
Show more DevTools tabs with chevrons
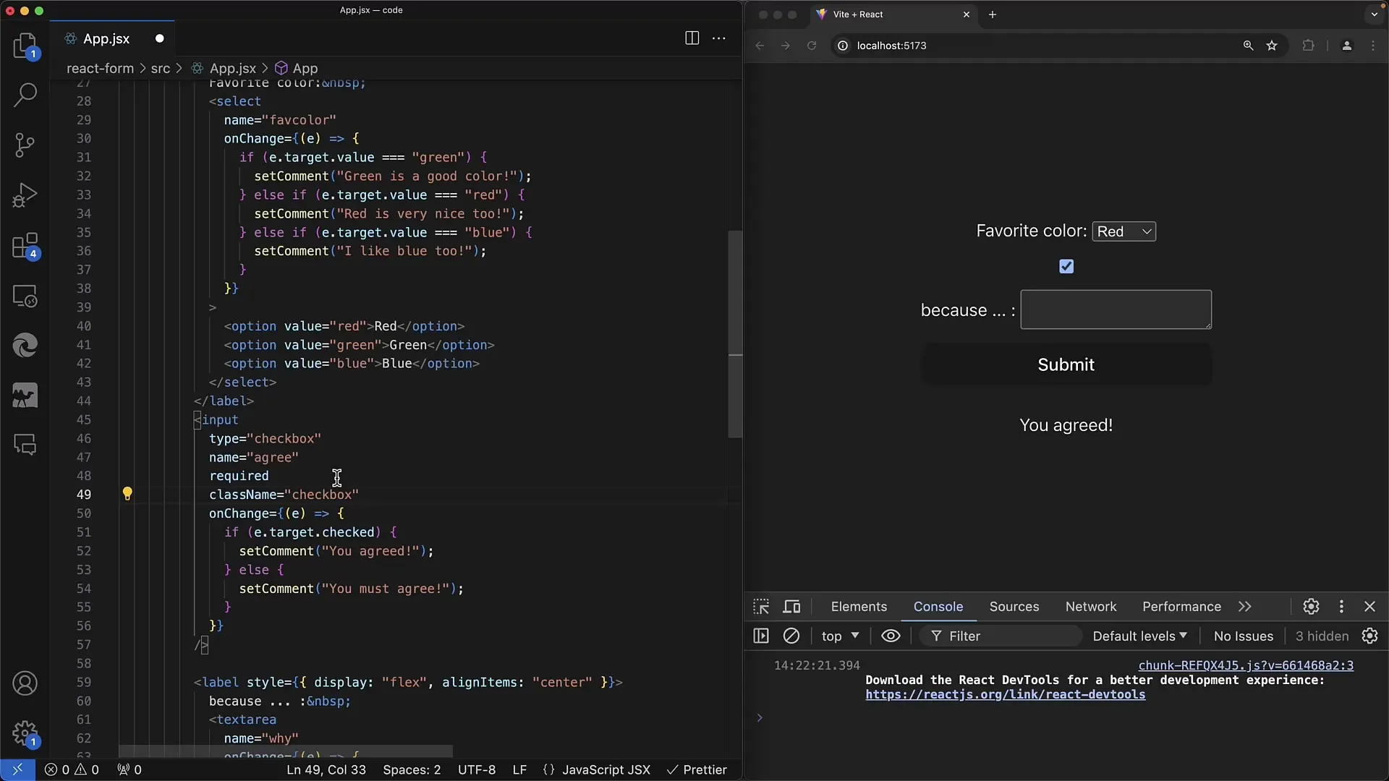(x=1244, y=607)
